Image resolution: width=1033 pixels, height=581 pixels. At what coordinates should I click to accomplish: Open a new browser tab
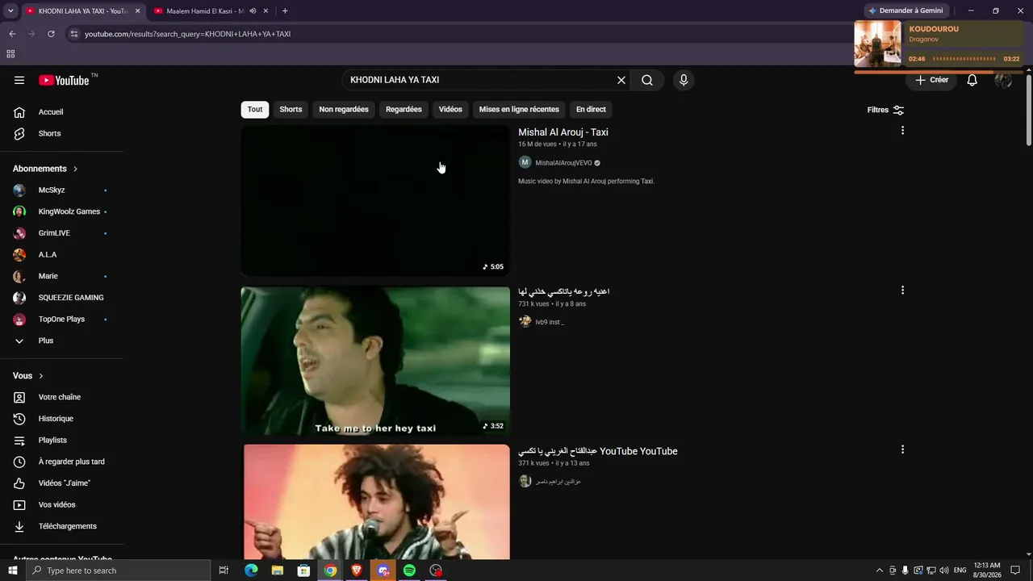pyautogui.click(x=285, y=11)
